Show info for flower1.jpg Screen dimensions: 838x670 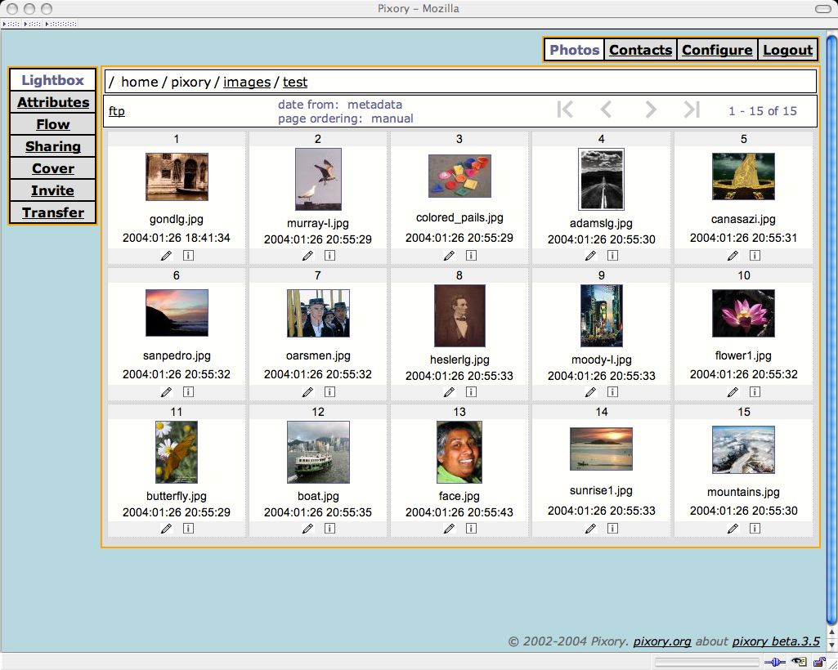pyautogui.click(x=755, y=391)
